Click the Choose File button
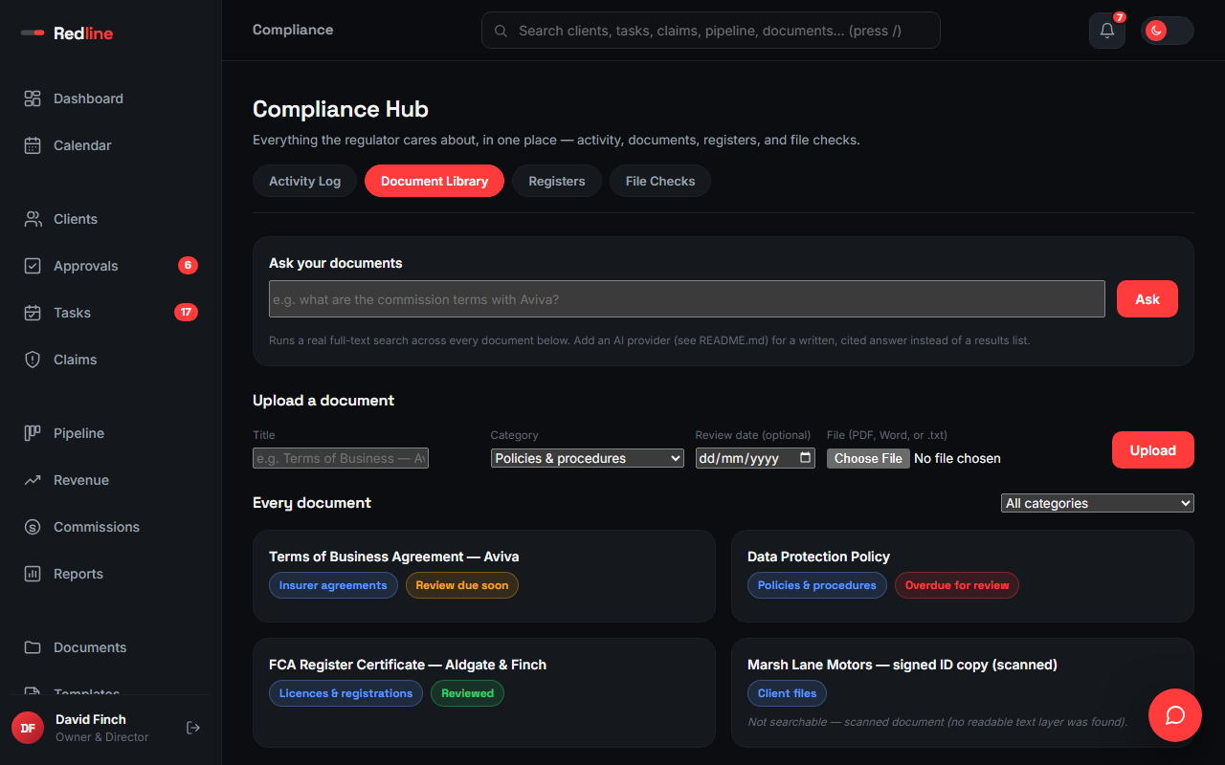The width and height of the screenshot is (1225, 765). [868, 458]
